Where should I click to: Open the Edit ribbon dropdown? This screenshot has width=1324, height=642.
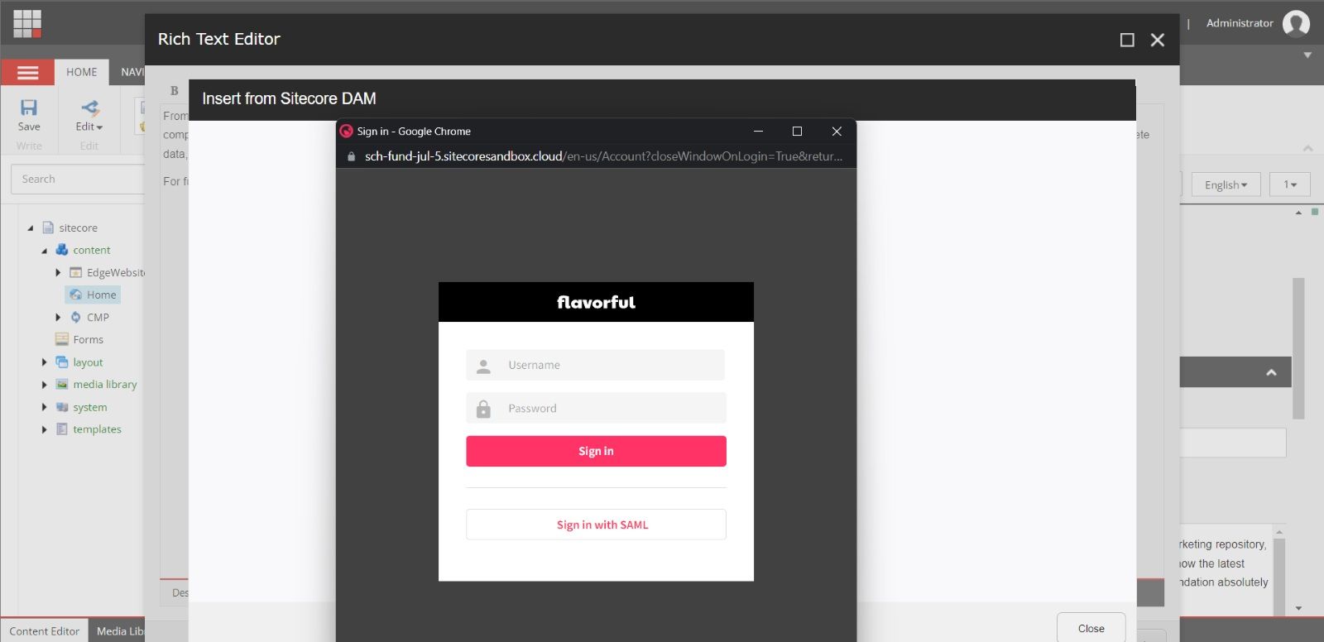(x=89, y=127)
